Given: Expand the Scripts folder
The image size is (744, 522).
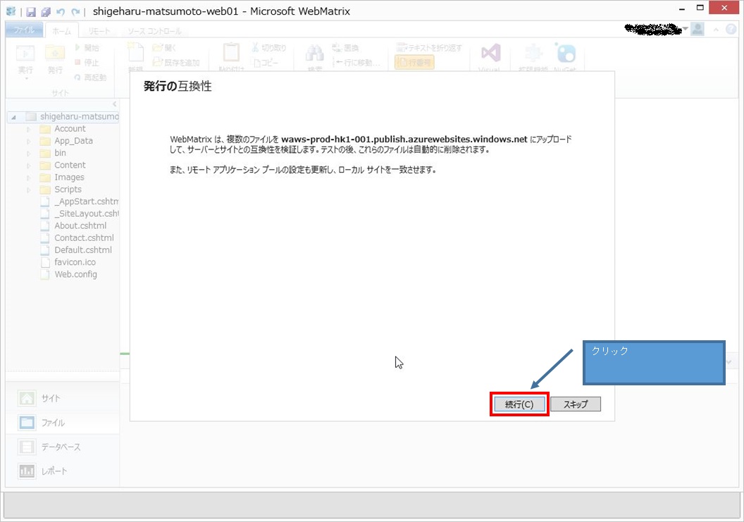Looking at the screenshot, I should (29, 189).
